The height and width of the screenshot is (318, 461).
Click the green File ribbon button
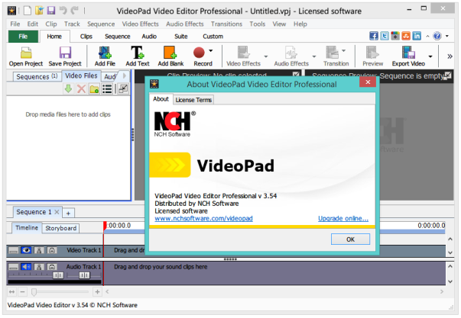[x=23, y=37]
